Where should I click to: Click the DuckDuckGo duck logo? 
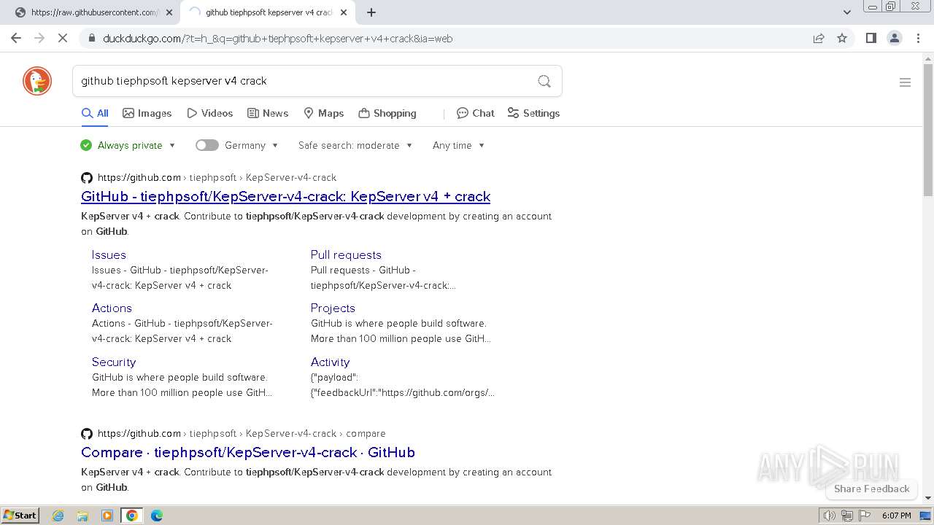[37, 81]
